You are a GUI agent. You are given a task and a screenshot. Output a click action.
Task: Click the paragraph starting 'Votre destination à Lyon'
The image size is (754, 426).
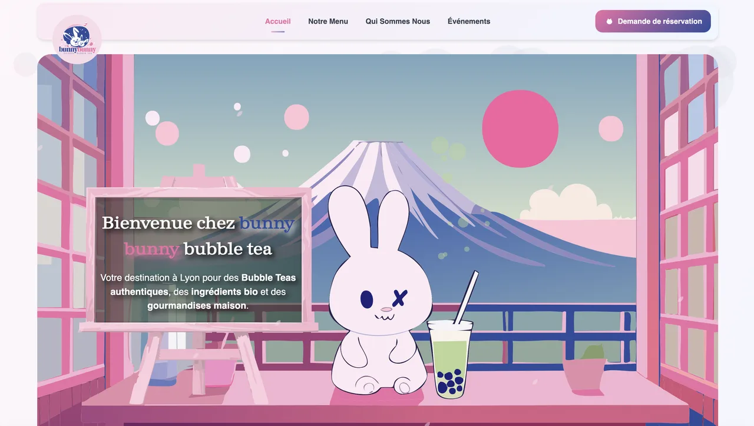[x=198, y=292]
